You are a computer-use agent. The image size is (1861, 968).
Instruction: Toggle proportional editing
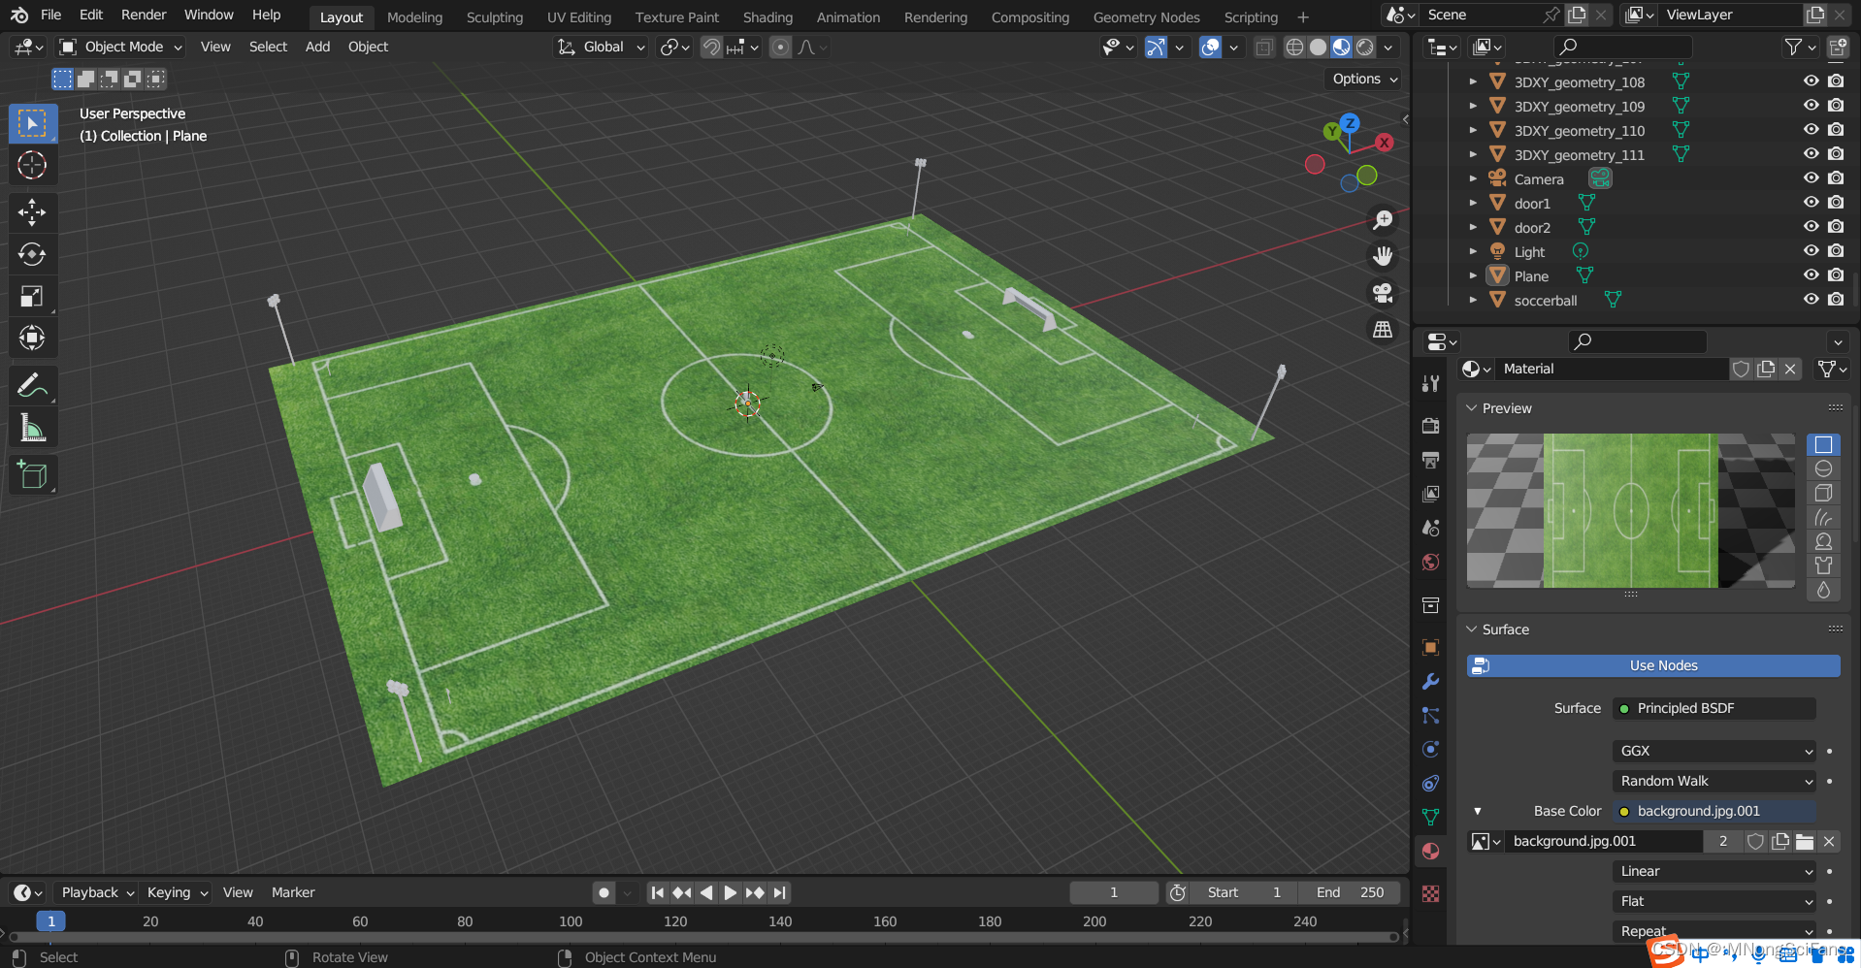pos(780,47)
